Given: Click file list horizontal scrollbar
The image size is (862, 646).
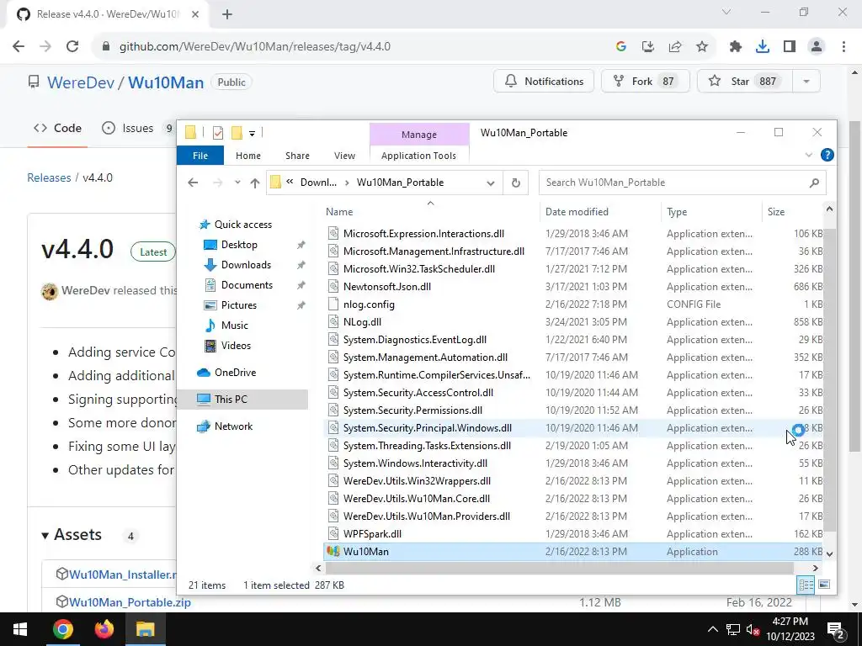Looking at the screenshot, I should [x=558, y=568].
